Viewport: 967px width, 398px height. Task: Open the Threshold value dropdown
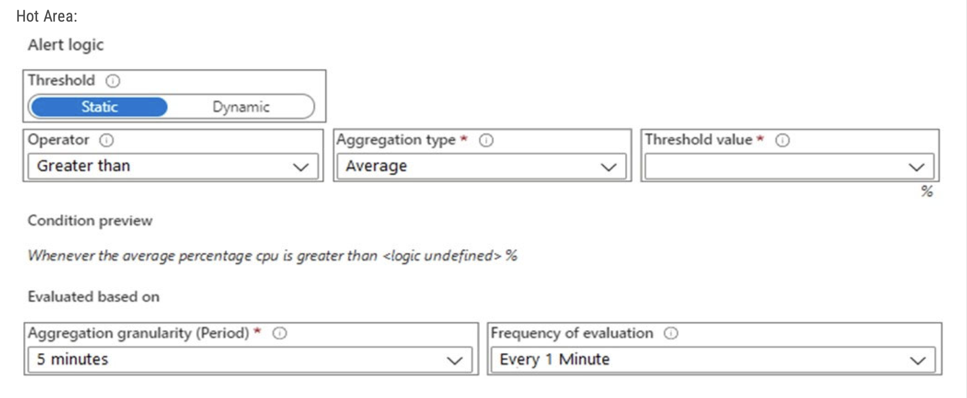pos(789,167)
